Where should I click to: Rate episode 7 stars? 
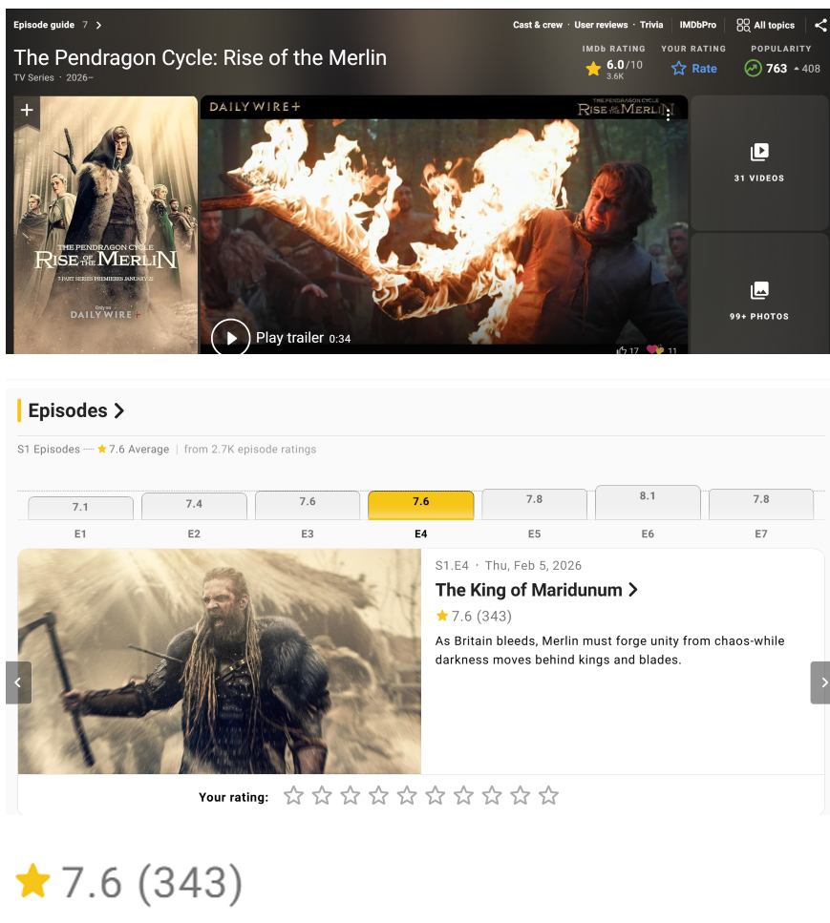point(463,796)
